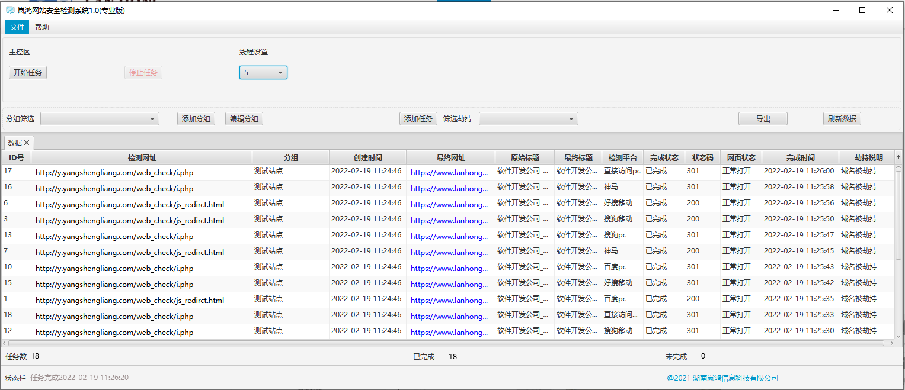Export data with the 导出 button

(763, 119)
